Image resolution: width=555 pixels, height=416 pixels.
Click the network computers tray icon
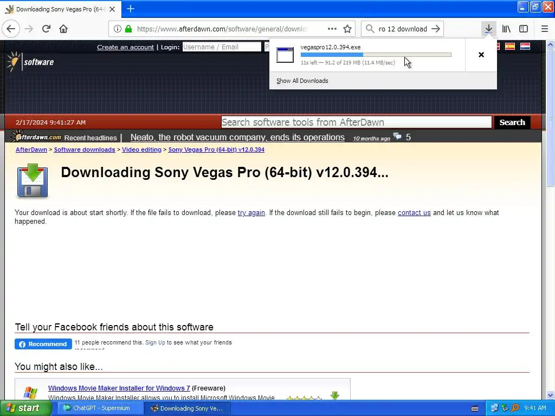494,408
